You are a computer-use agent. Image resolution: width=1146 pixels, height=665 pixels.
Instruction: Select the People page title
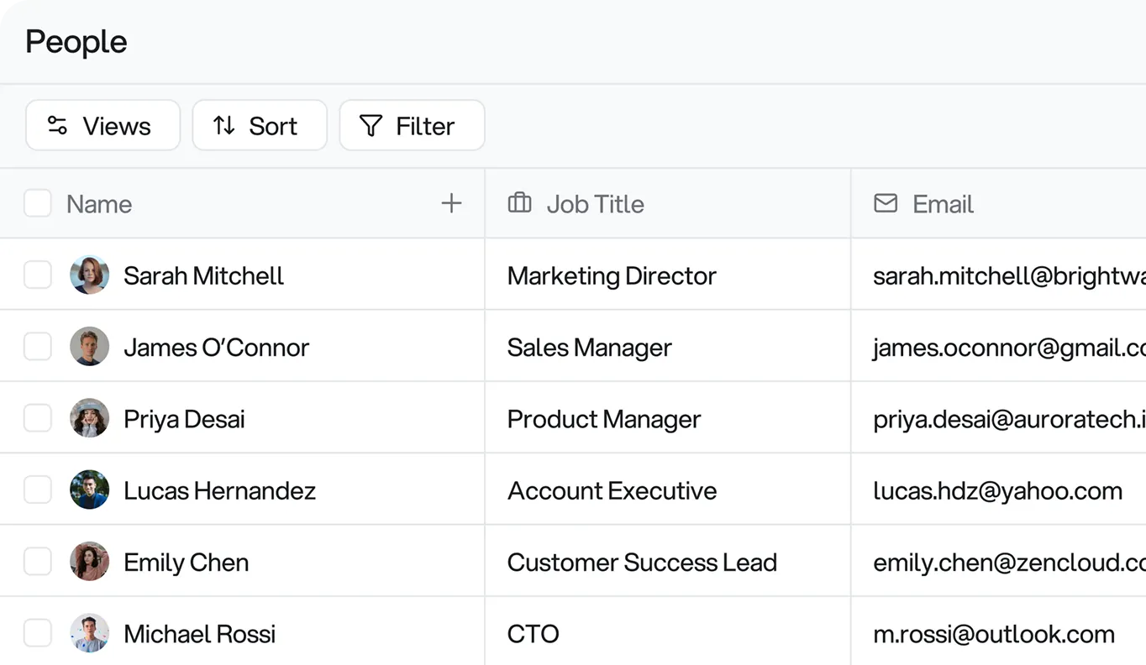[76, 40]
